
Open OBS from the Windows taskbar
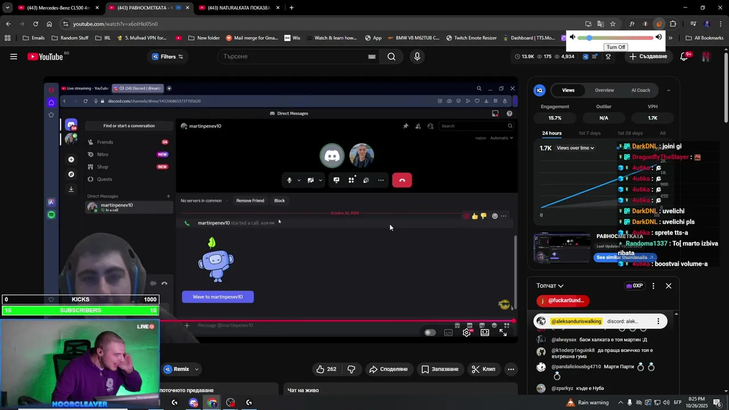tap(230, 403)
